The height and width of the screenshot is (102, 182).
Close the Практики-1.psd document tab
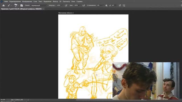point(43,9)
